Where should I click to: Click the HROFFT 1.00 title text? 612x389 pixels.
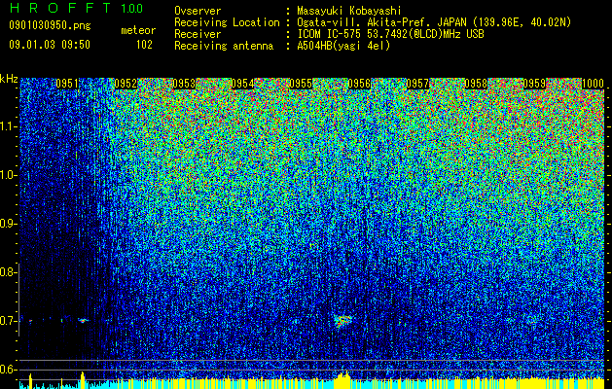tap(77, 8)
